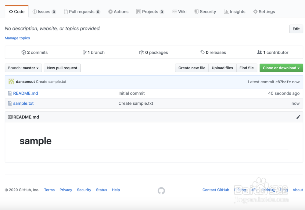Click the packages box icon
305x210 pixels.
pyautogui.click(x=142, y=52)
